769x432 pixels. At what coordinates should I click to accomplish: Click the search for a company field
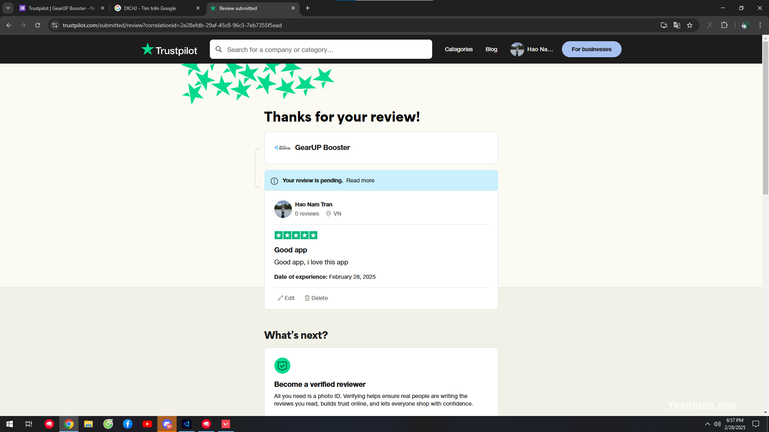pos(321,49)
